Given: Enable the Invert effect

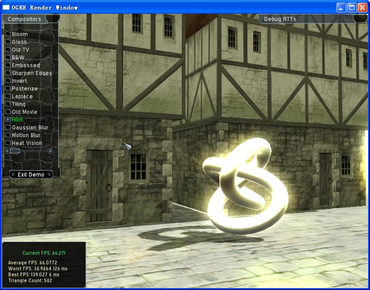Looking at the screenshot, I should click(8, 81).
